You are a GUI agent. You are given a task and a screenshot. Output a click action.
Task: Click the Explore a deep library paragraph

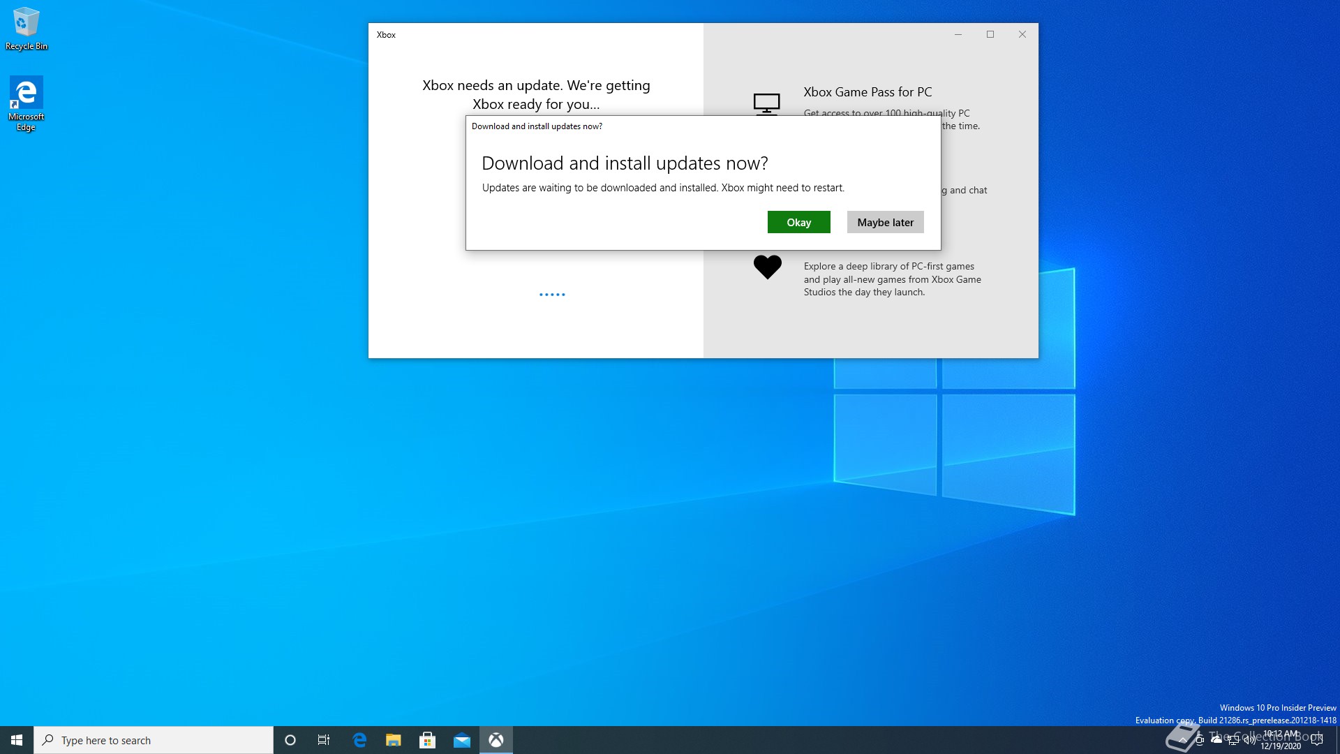point(892,279)
